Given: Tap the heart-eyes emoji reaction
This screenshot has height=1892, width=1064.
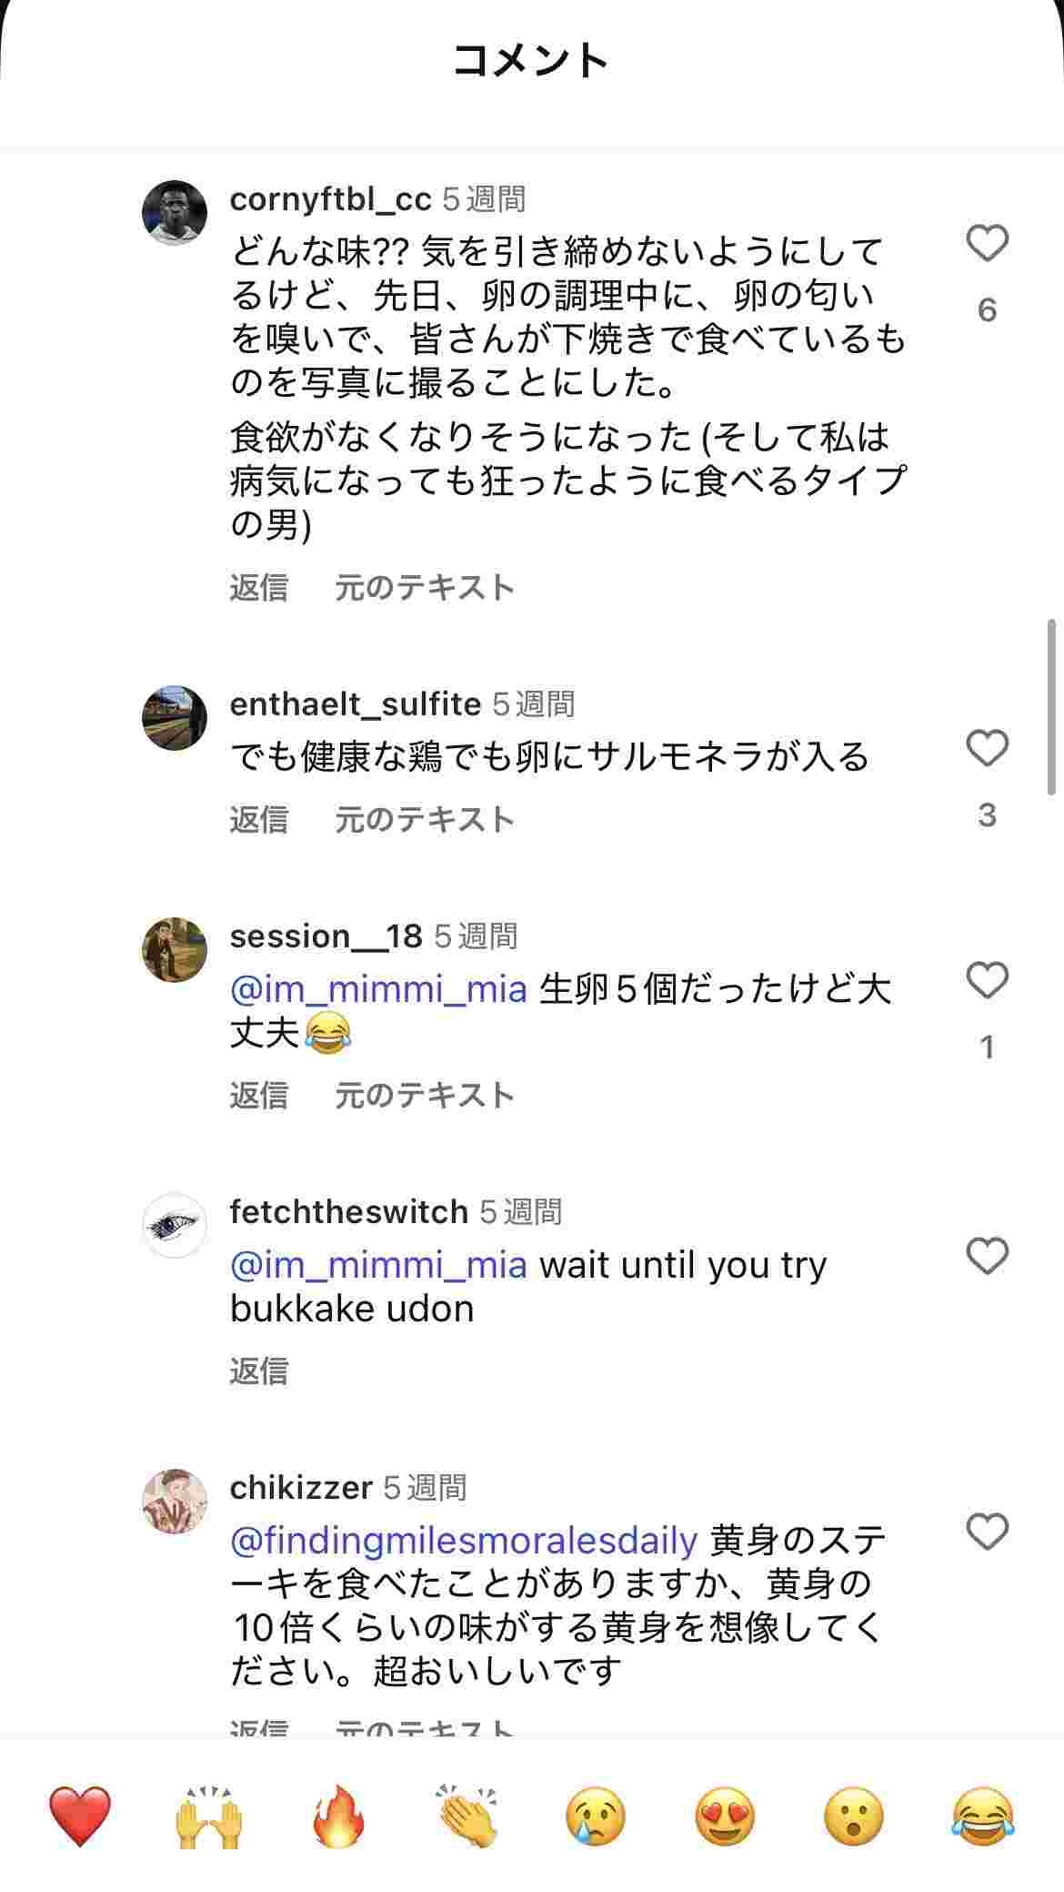Looking at the screenshot, I should point(725,1816).
